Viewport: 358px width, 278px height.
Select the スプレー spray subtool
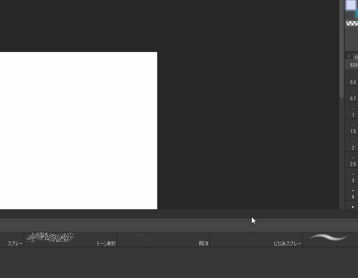[12, 240]
